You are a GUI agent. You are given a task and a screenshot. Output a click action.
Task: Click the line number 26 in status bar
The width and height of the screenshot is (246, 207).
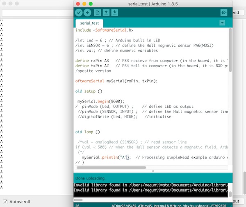[77, 205]
